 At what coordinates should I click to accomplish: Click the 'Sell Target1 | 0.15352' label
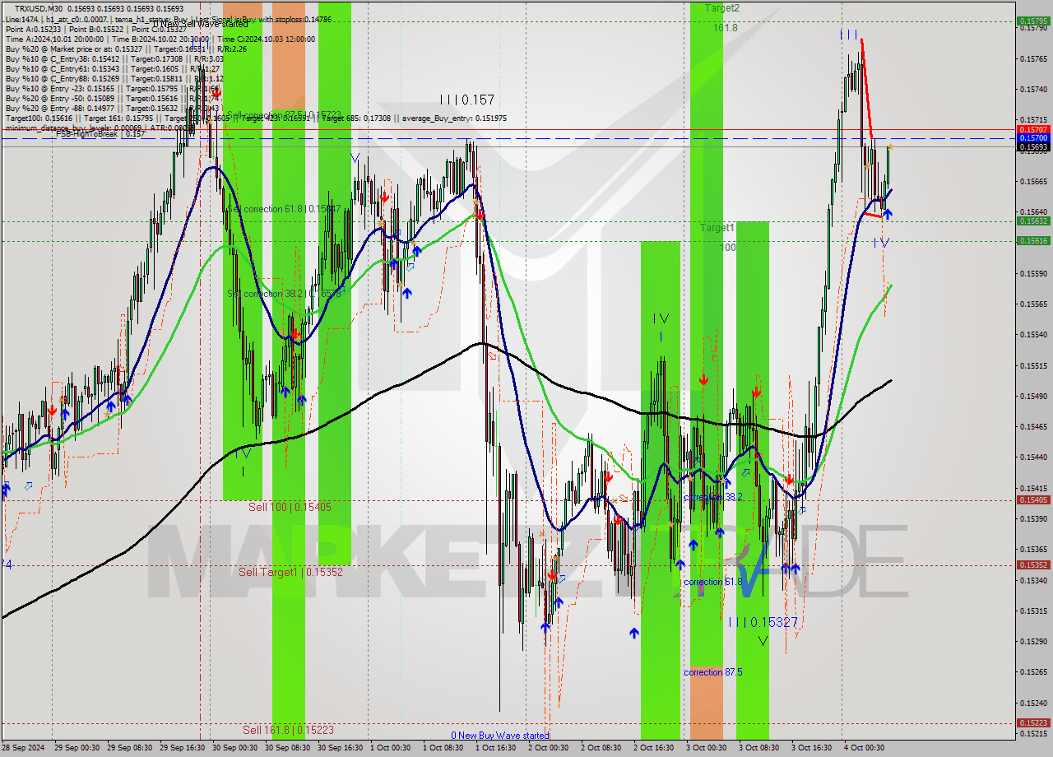pos(290,571)
